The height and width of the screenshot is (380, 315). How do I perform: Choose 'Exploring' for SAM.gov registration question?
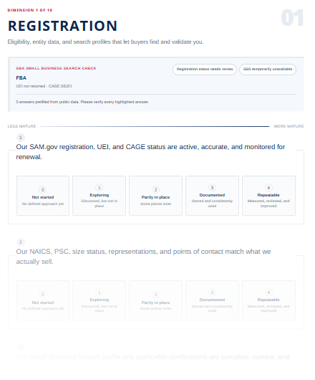tap(100, 196)
